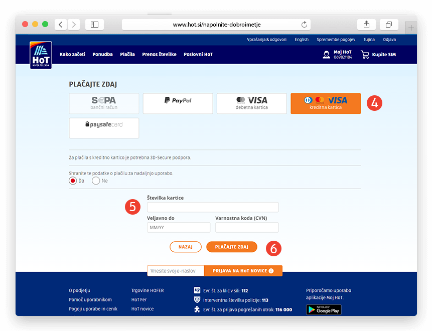
Task: Click the Varnostna koda (CVN) field
Action: click(x=247, y=228)
